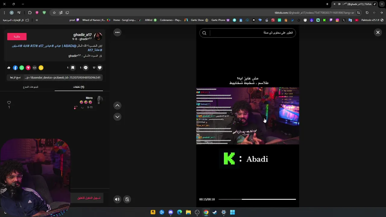The image size is (386, 217).
Task: Open the green shield extension icon
Action: (44, 13)
